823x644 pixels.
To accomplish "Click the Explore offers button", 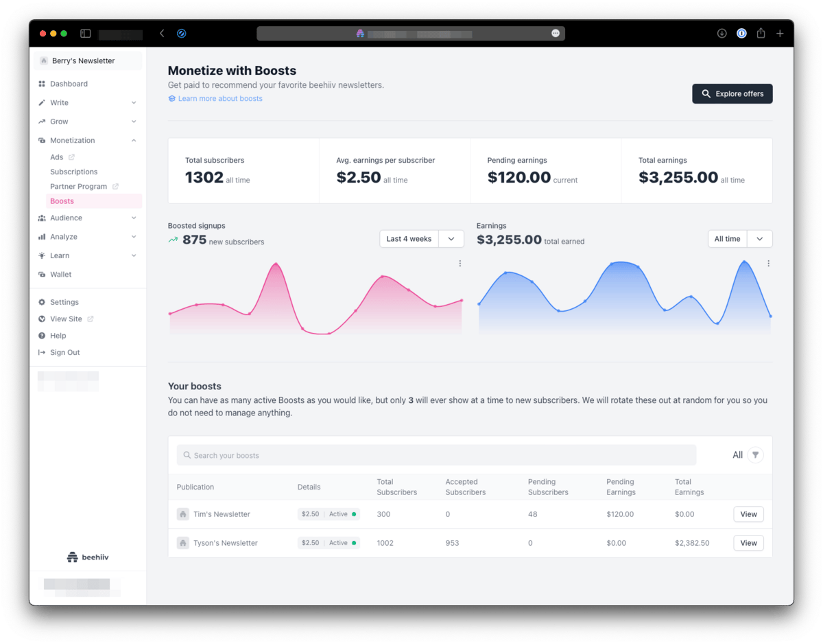I will point(732,94).
